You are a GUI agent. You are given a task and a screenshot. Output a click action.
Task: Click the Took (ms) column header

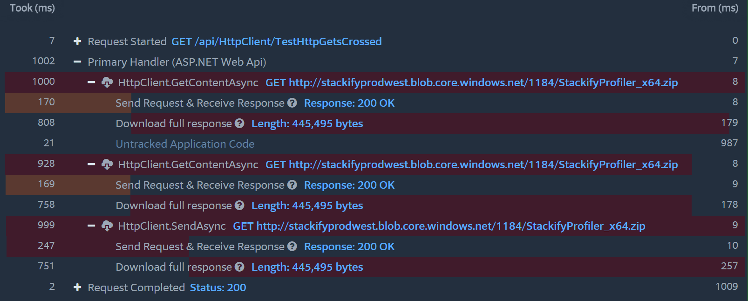(x=31, y=8)
